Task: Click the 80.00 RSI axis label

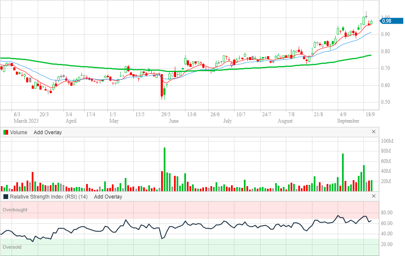Action: click(387, 213)
